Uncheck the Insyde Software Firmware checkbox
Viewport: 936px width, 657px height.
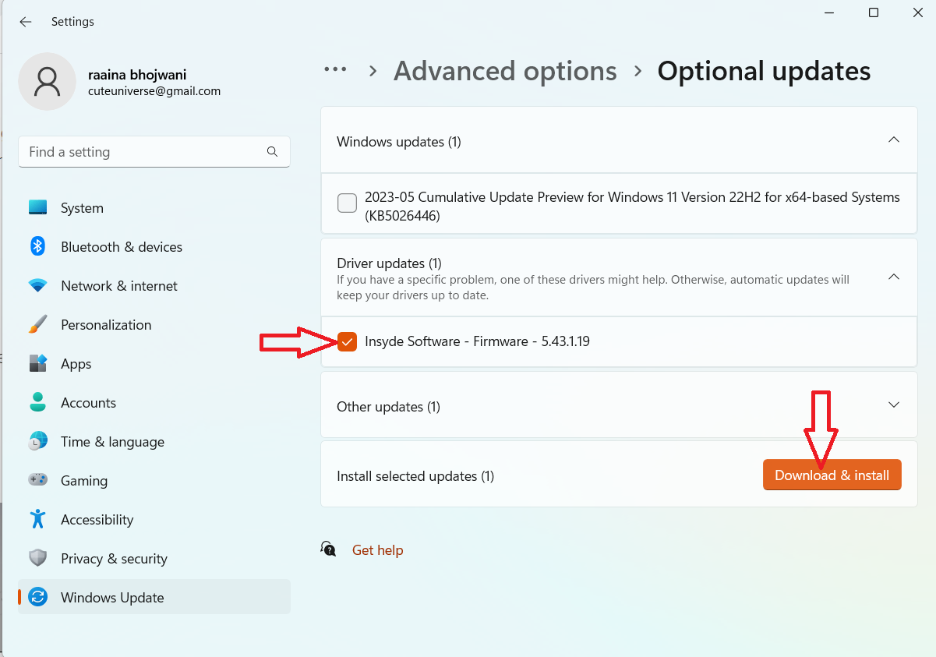[348, 341]
